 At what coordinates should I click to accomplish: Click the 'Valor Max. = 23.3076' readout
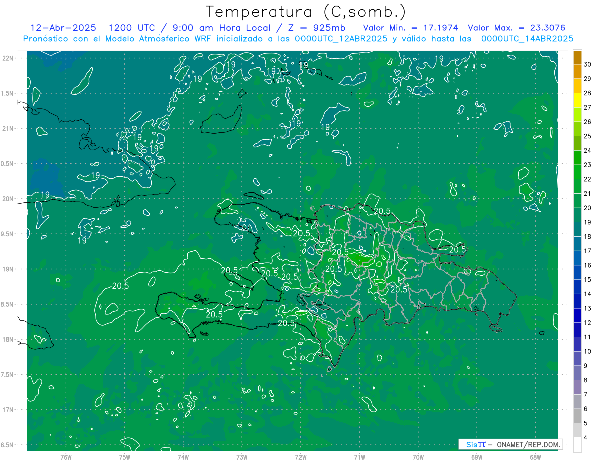(x=517, y=28)
